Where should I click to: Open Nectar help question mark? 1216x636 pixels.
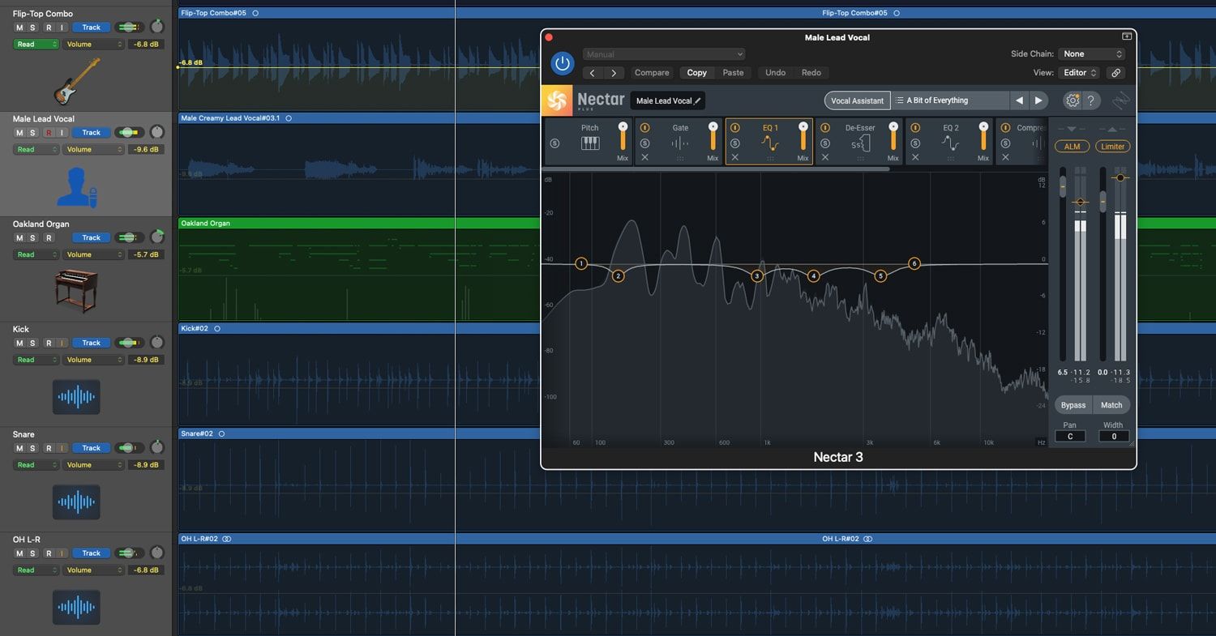coord(1091,100)
